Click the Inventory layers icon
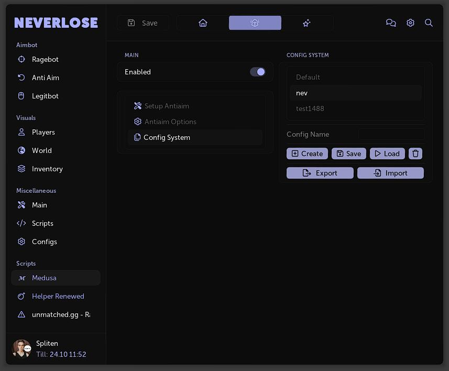The image size is (449, 371). point(21,169)
